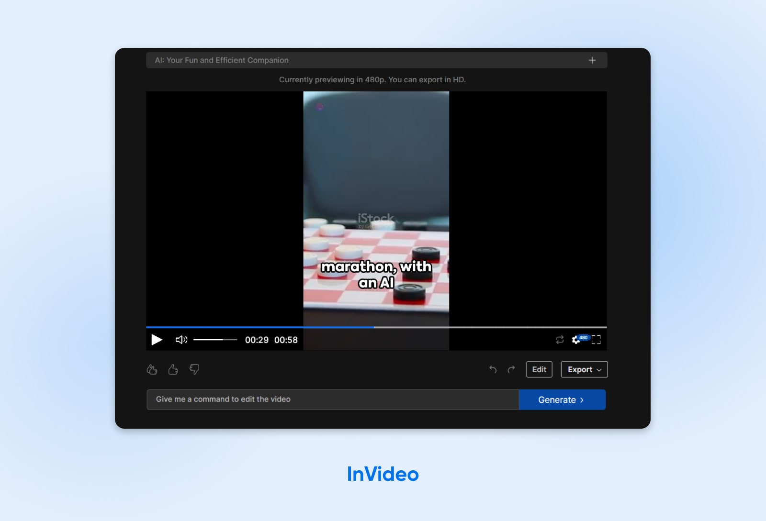
Task: Click the InVideo logo text
Action: point(383,474)
